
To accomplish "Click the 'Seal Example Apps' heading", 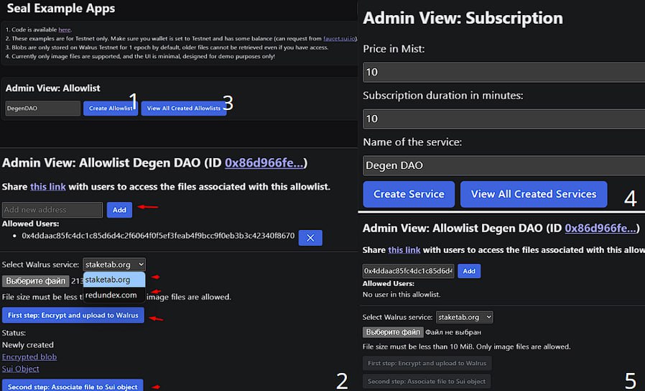I will click(x=61, y=8).
